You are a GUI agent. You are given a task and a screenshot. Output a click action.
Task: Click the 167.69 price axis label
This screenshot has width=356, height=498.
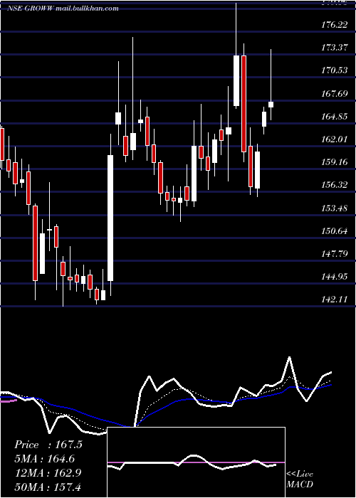[334, 93]
